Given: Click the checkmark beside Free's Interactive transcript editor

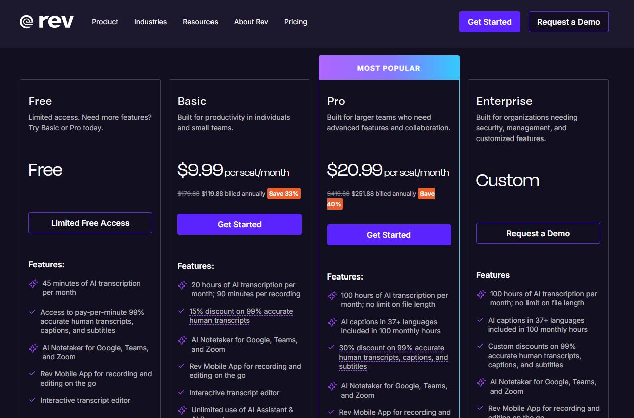Looking at the screenshot, I should point(32,400).
